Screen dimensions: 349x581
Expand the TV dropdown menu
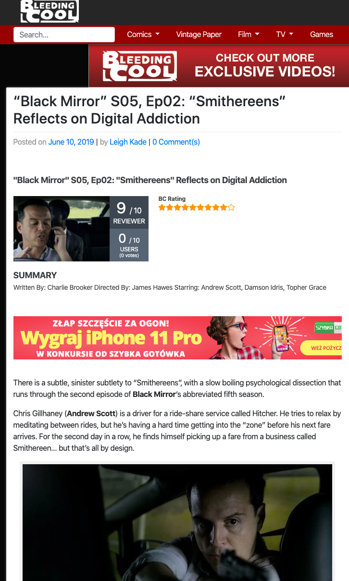pyautogui.click(x=285, y=34)
